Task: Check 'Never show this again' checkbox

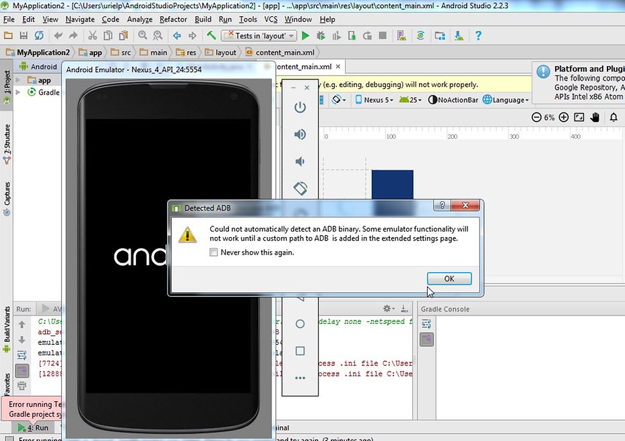Action: pos(213,252)
